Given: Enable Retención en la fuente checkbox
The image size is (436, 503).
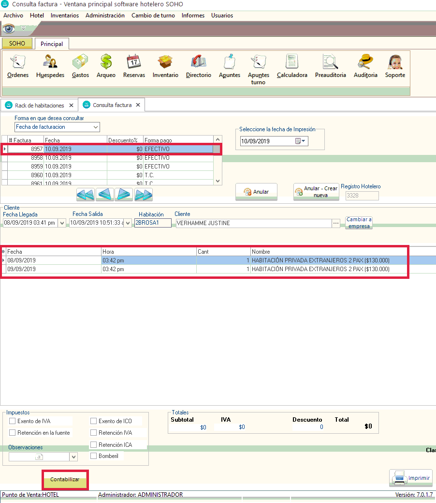Looking at the screenshot, I should [x=13, y=433].
